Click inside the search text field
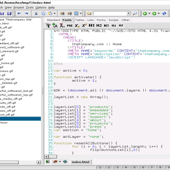The image size is (170, 170). point(110,14)
